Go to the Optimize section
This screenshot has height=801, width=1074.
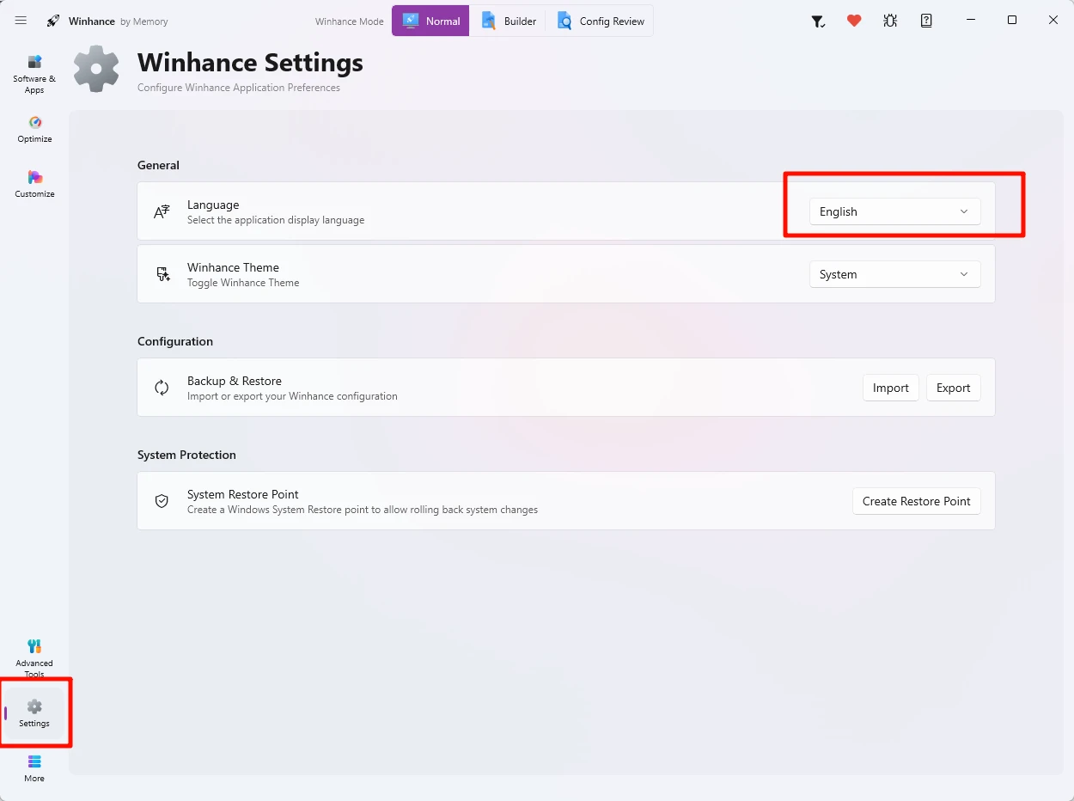34,129
